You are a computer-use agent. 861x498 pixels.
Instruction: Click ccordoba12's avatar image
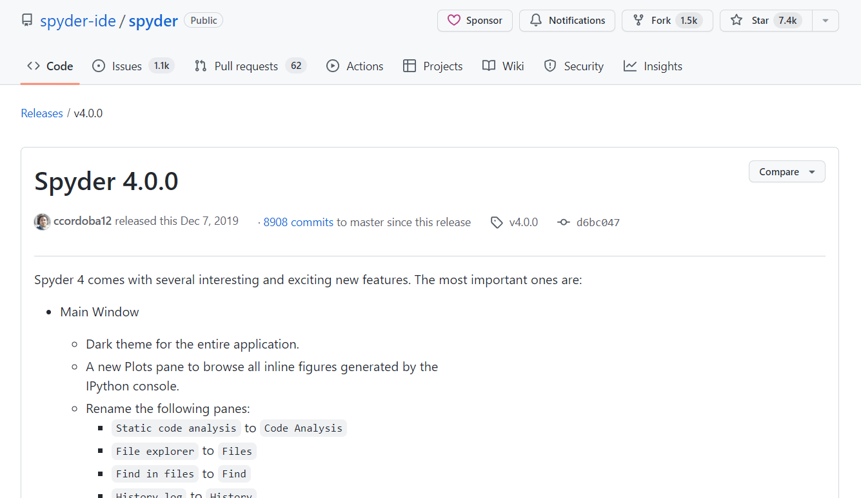point(43,222)
